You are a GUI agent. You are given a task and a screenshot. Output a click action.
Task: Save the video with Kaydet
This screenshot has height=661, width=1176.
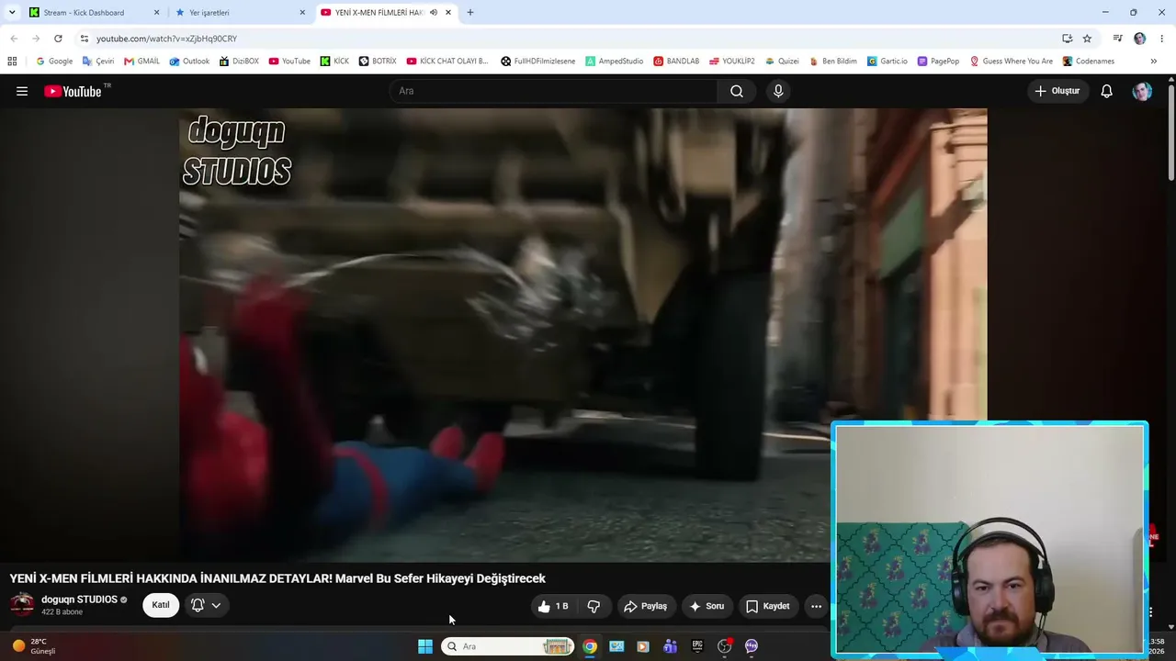tap(768, 606)
